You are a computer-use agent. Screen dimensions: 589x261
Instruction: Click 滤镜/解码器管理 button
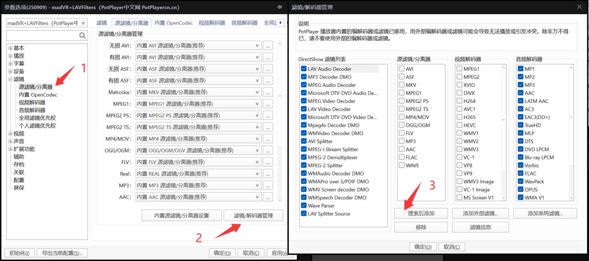[253, 216]
